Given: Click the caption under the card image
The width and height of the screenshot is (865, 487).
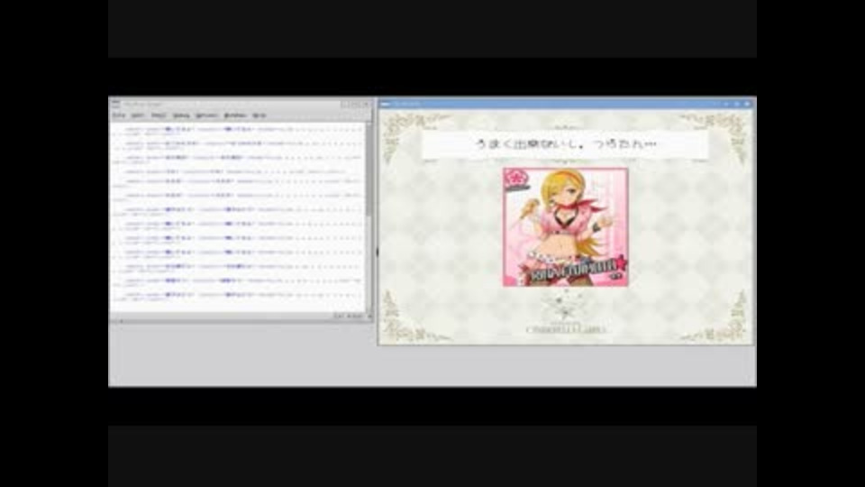Looking at the screenshot, I should click(566, 330).
